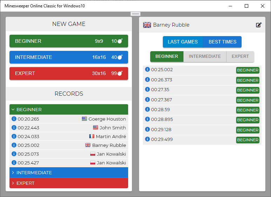Image resolution: width=271 pixels, height=197 pixels.
Task: Click the mine icon on the Expert button
Action: click(120, 73)
